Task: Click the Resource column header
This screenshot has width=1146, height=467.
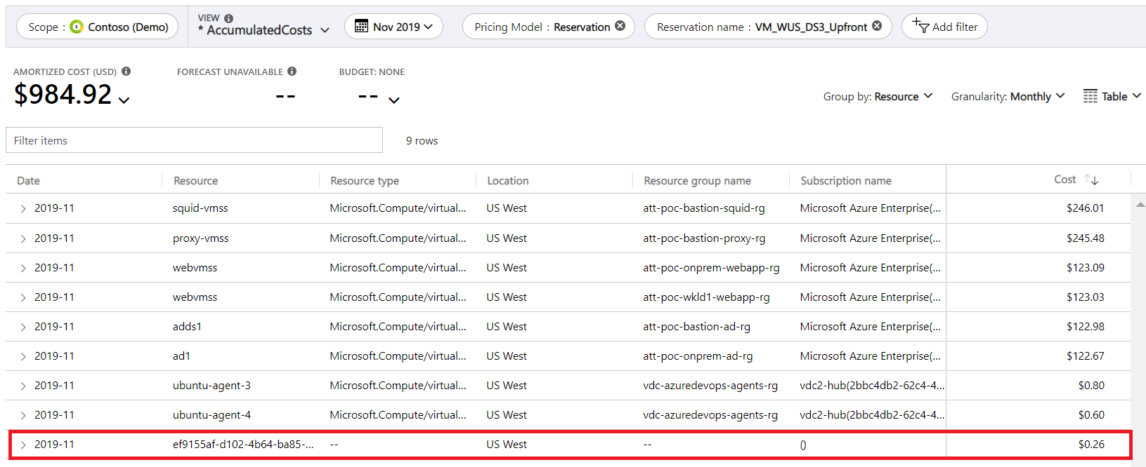Action: coord(196,181)
